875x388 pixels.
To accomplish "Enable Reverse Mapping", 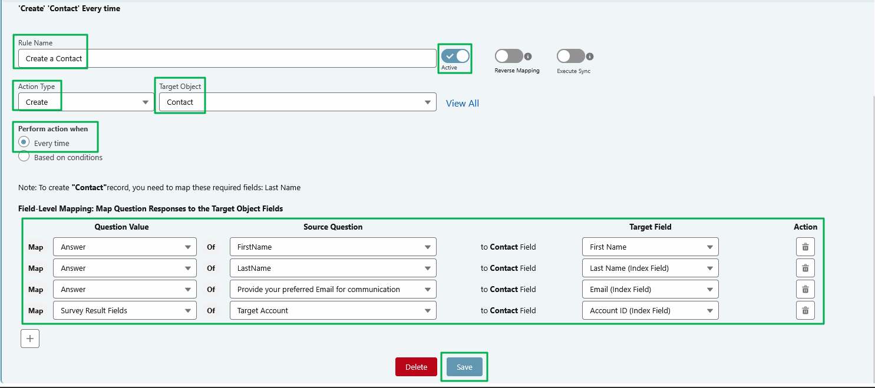I will (508, 56).
